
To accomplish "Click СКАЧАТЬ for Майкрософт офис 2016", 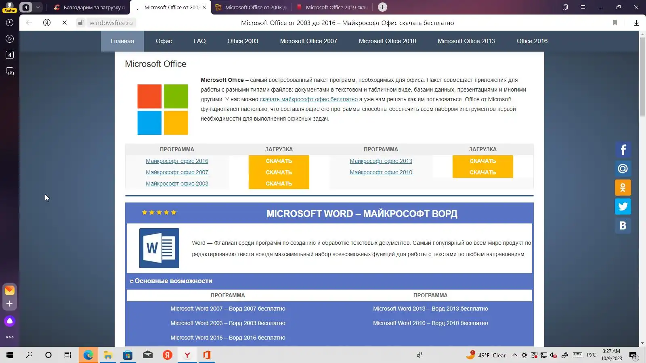I will (x=279, y=161).
